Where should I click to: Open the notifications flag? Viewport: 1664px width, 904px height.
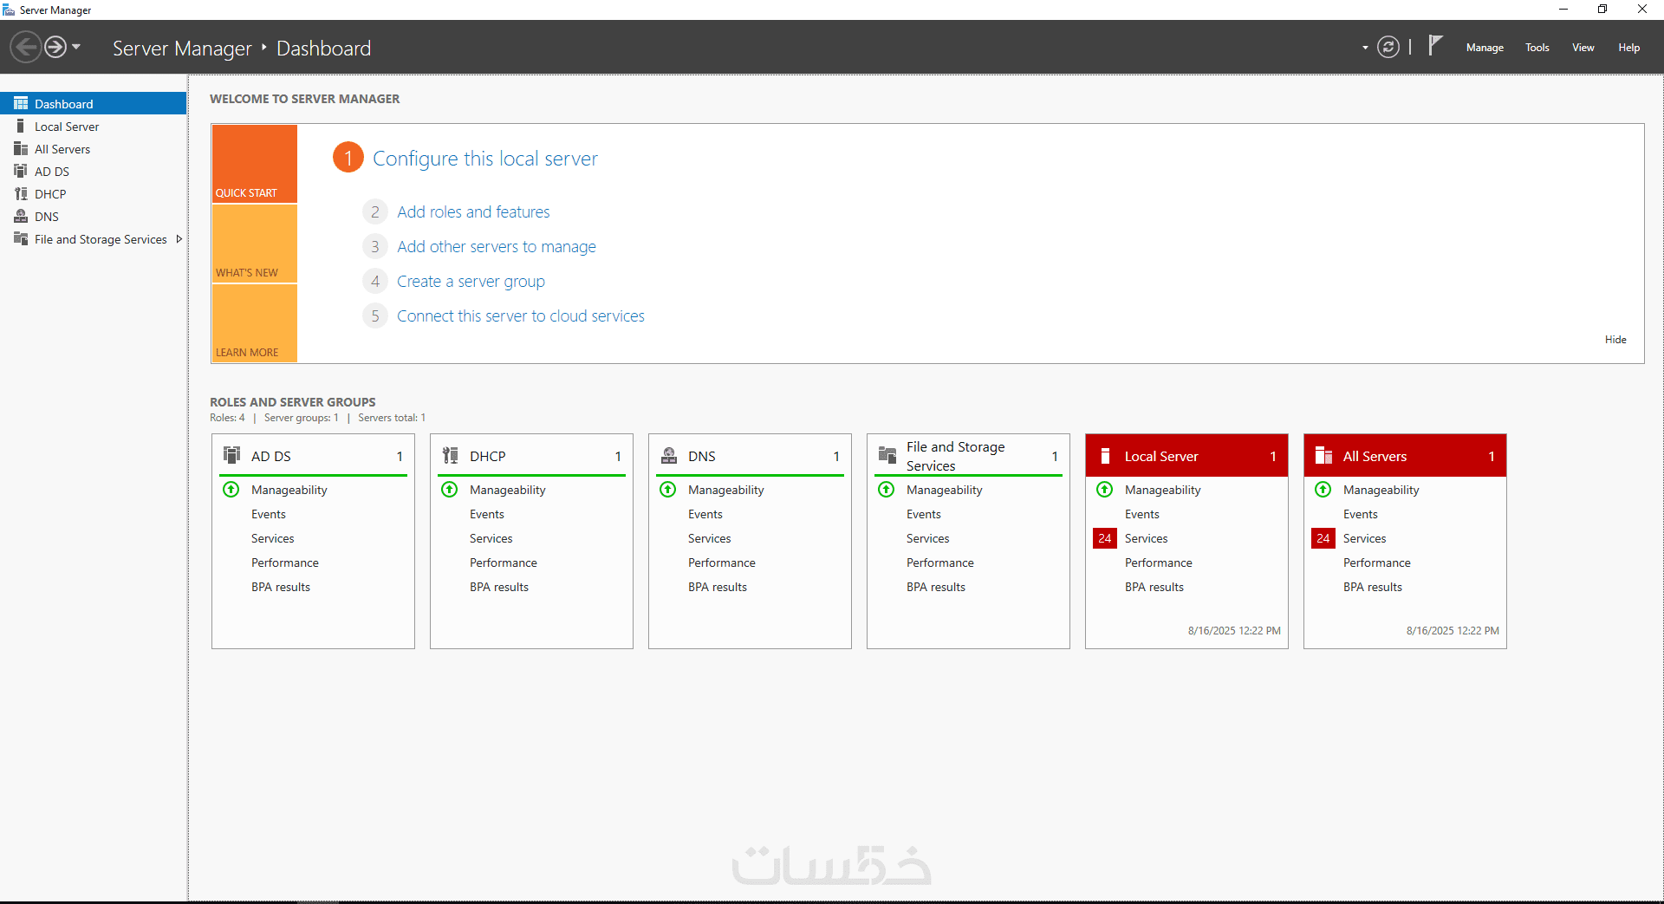pos(1435,45)
